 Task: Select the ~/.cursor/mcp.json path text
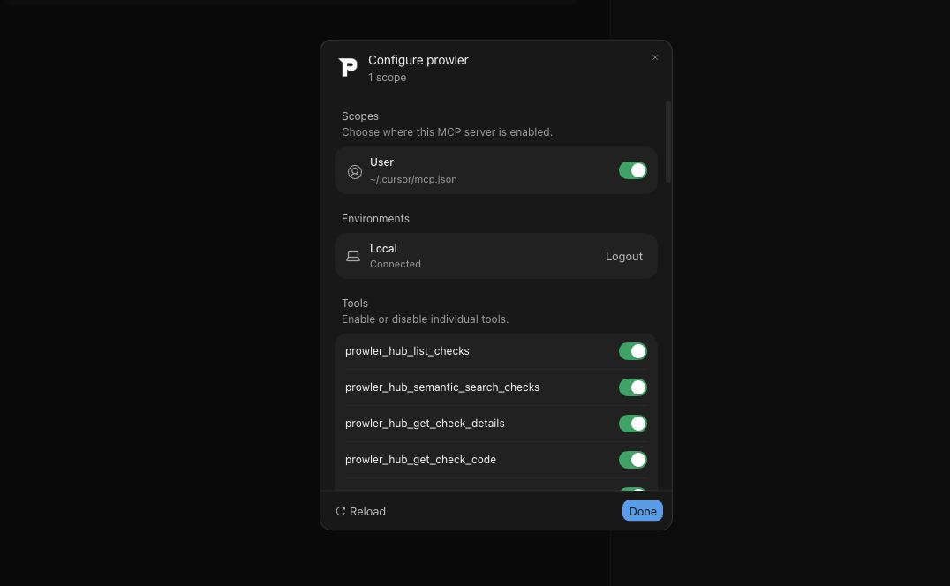click(x=413, y=180)
